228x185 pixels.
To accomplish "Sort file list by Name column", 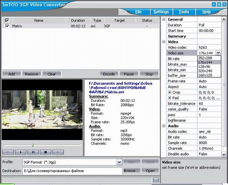I will click(39, 20).
